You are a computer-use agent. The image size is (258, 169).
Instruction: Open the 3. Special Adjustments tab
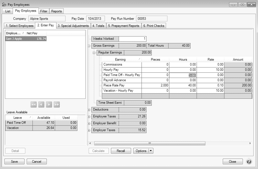(x=73, y=26)
